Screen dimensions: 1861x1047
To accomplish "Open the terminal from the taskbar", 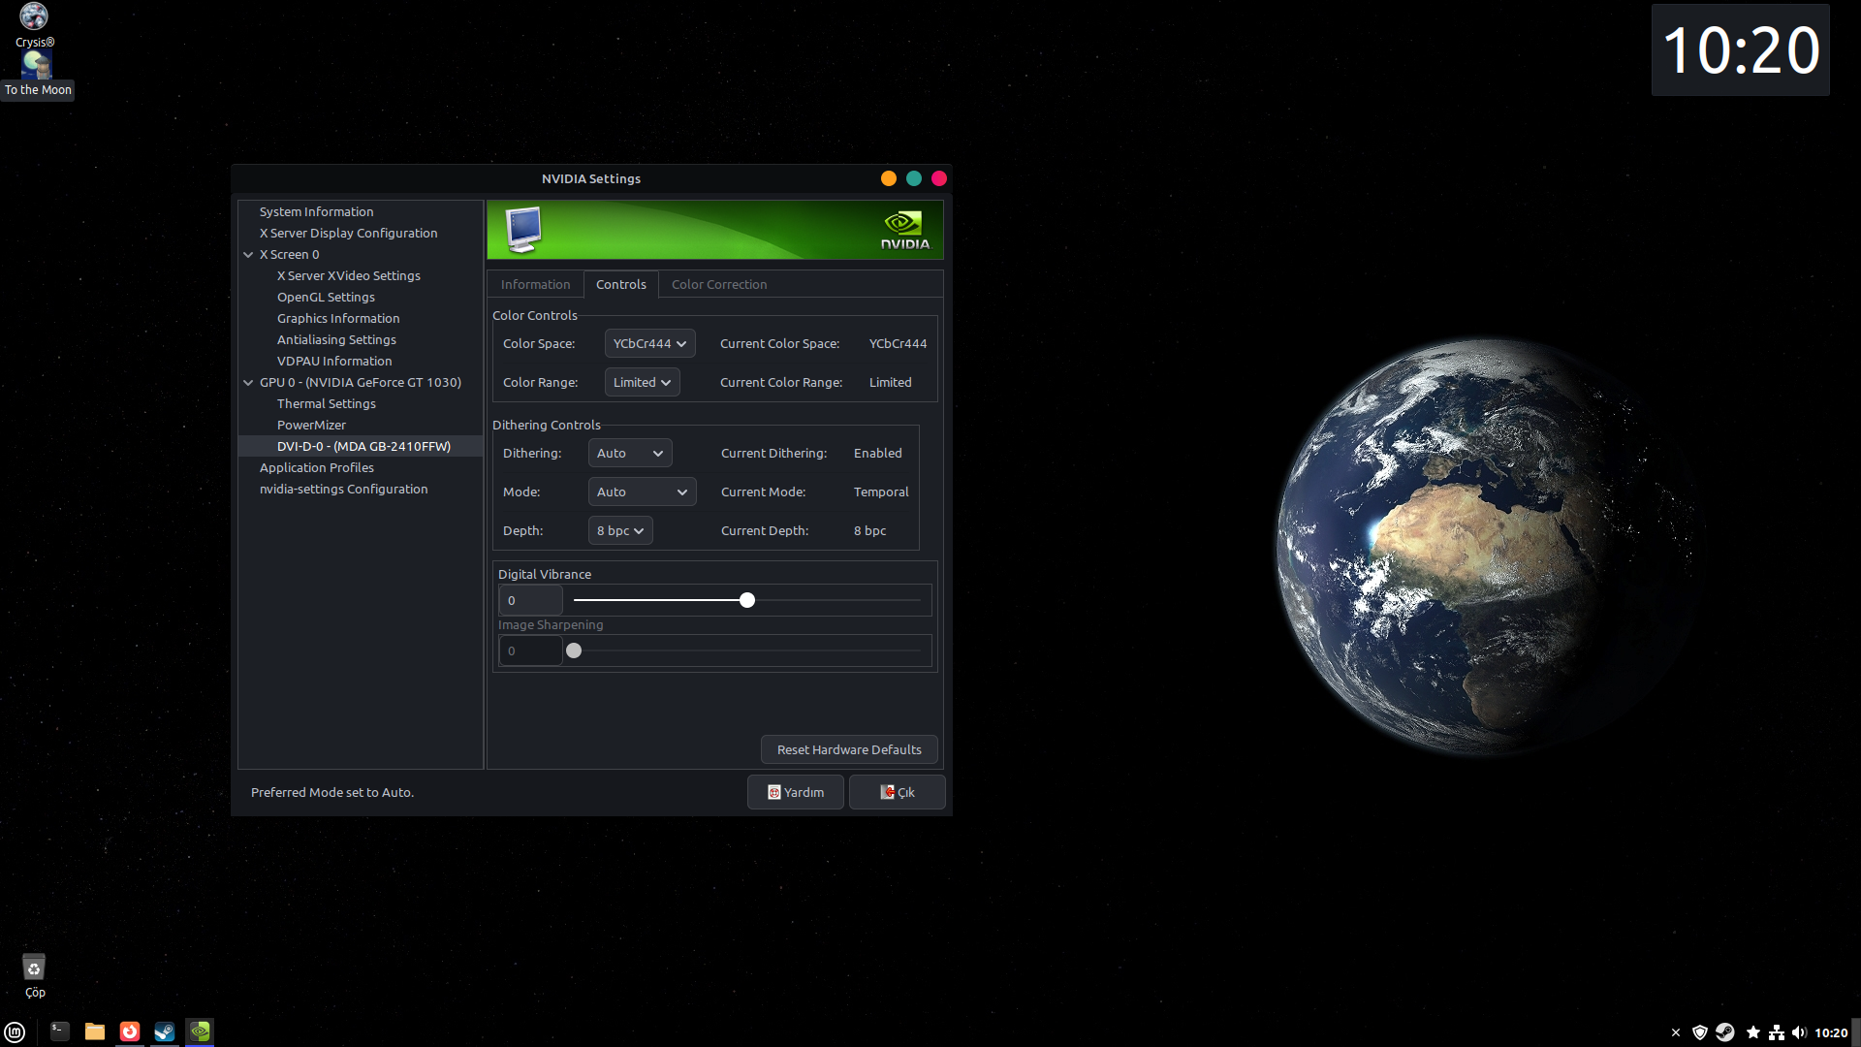I will 60,1031.
